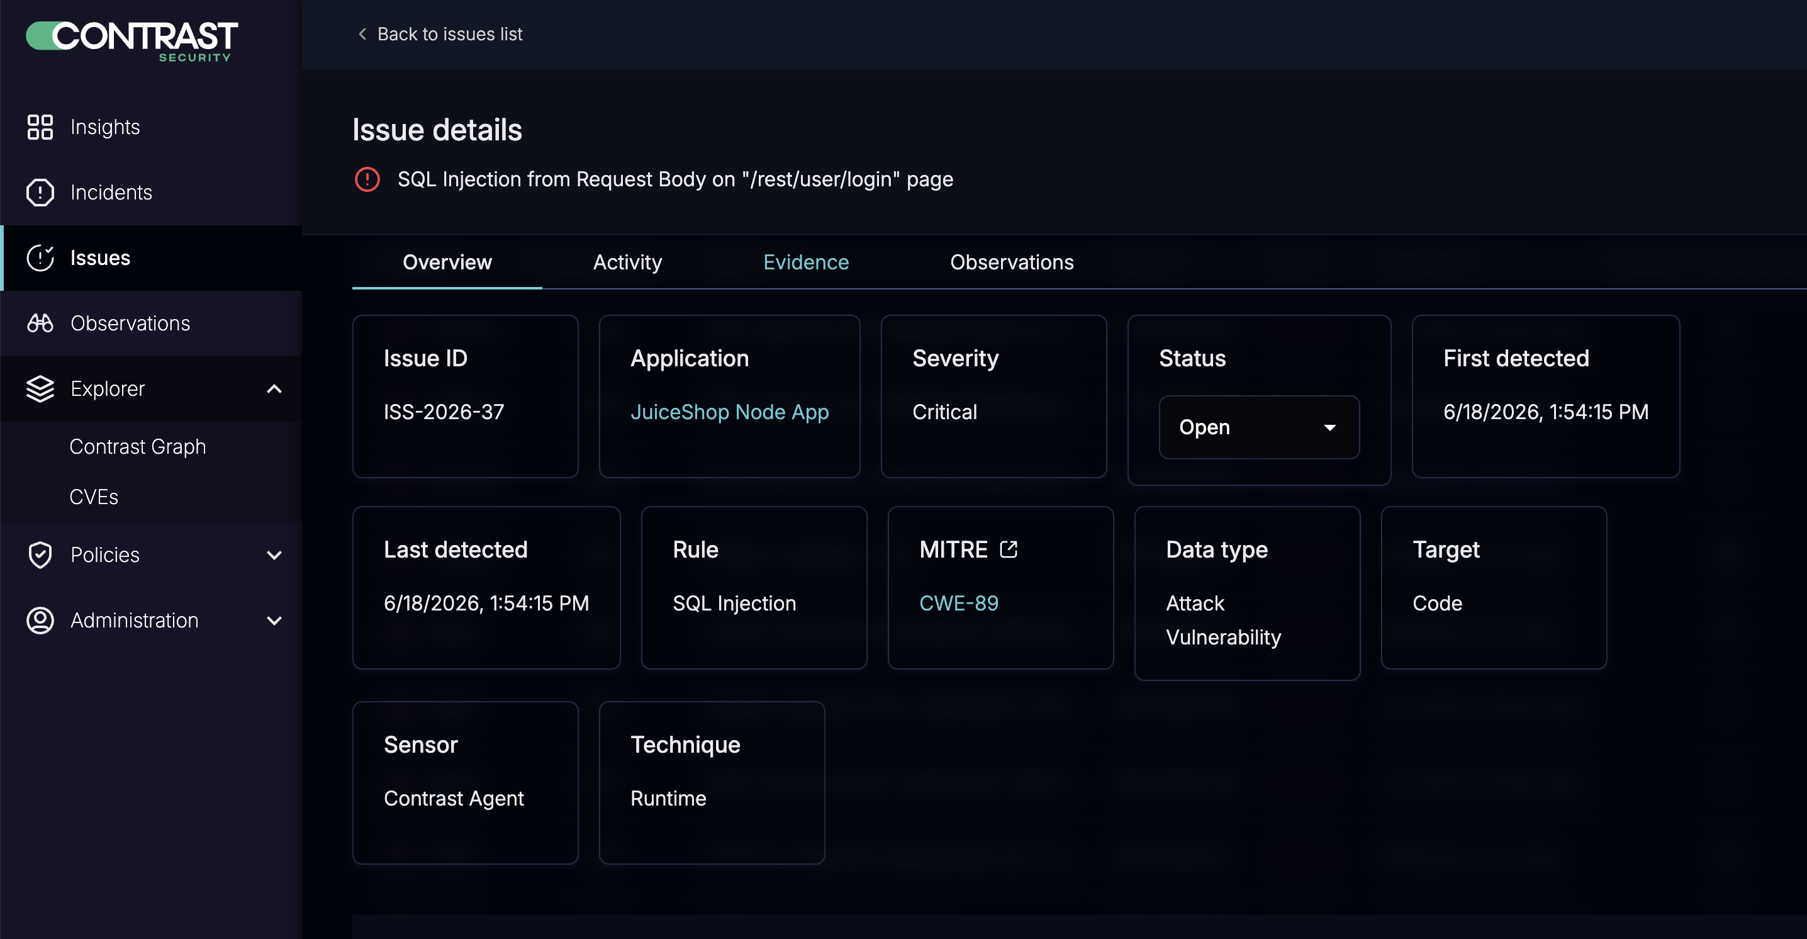Click the Policies label in sidebar
The height and width of the screenshot is (939, 1807).
pyautogui.click(x=105, y=554)
